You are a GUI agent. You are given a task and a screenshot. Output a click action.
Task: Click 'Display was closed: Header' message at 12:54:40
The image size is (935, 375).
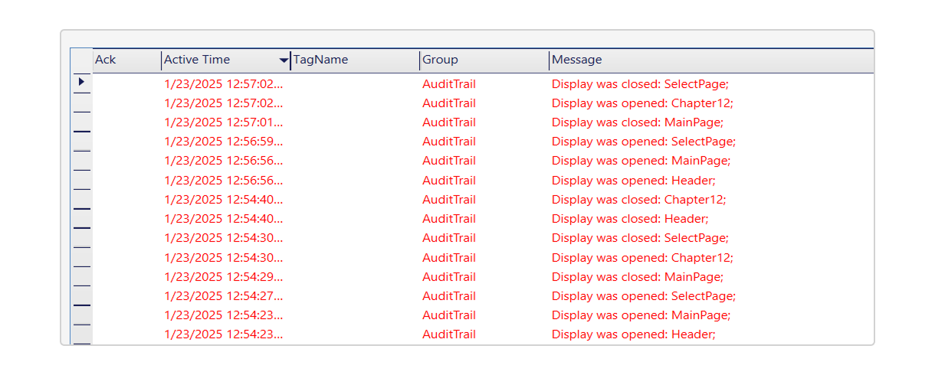[631, 219]
